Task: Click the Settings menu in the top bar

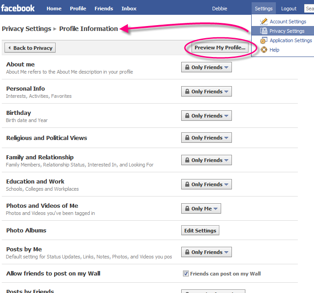Action: 264,9
